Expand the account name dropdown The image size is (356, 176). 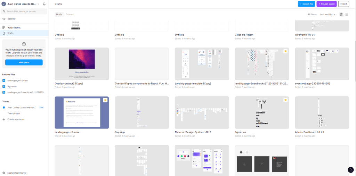[38, 4]
